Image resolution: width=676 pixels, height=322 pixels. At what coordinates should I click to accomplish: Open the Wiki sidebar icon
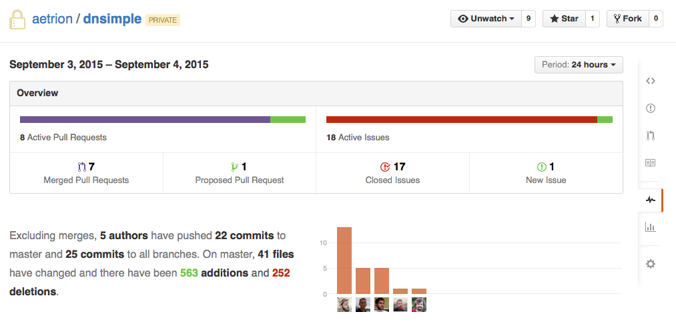[x=651, y=162]
